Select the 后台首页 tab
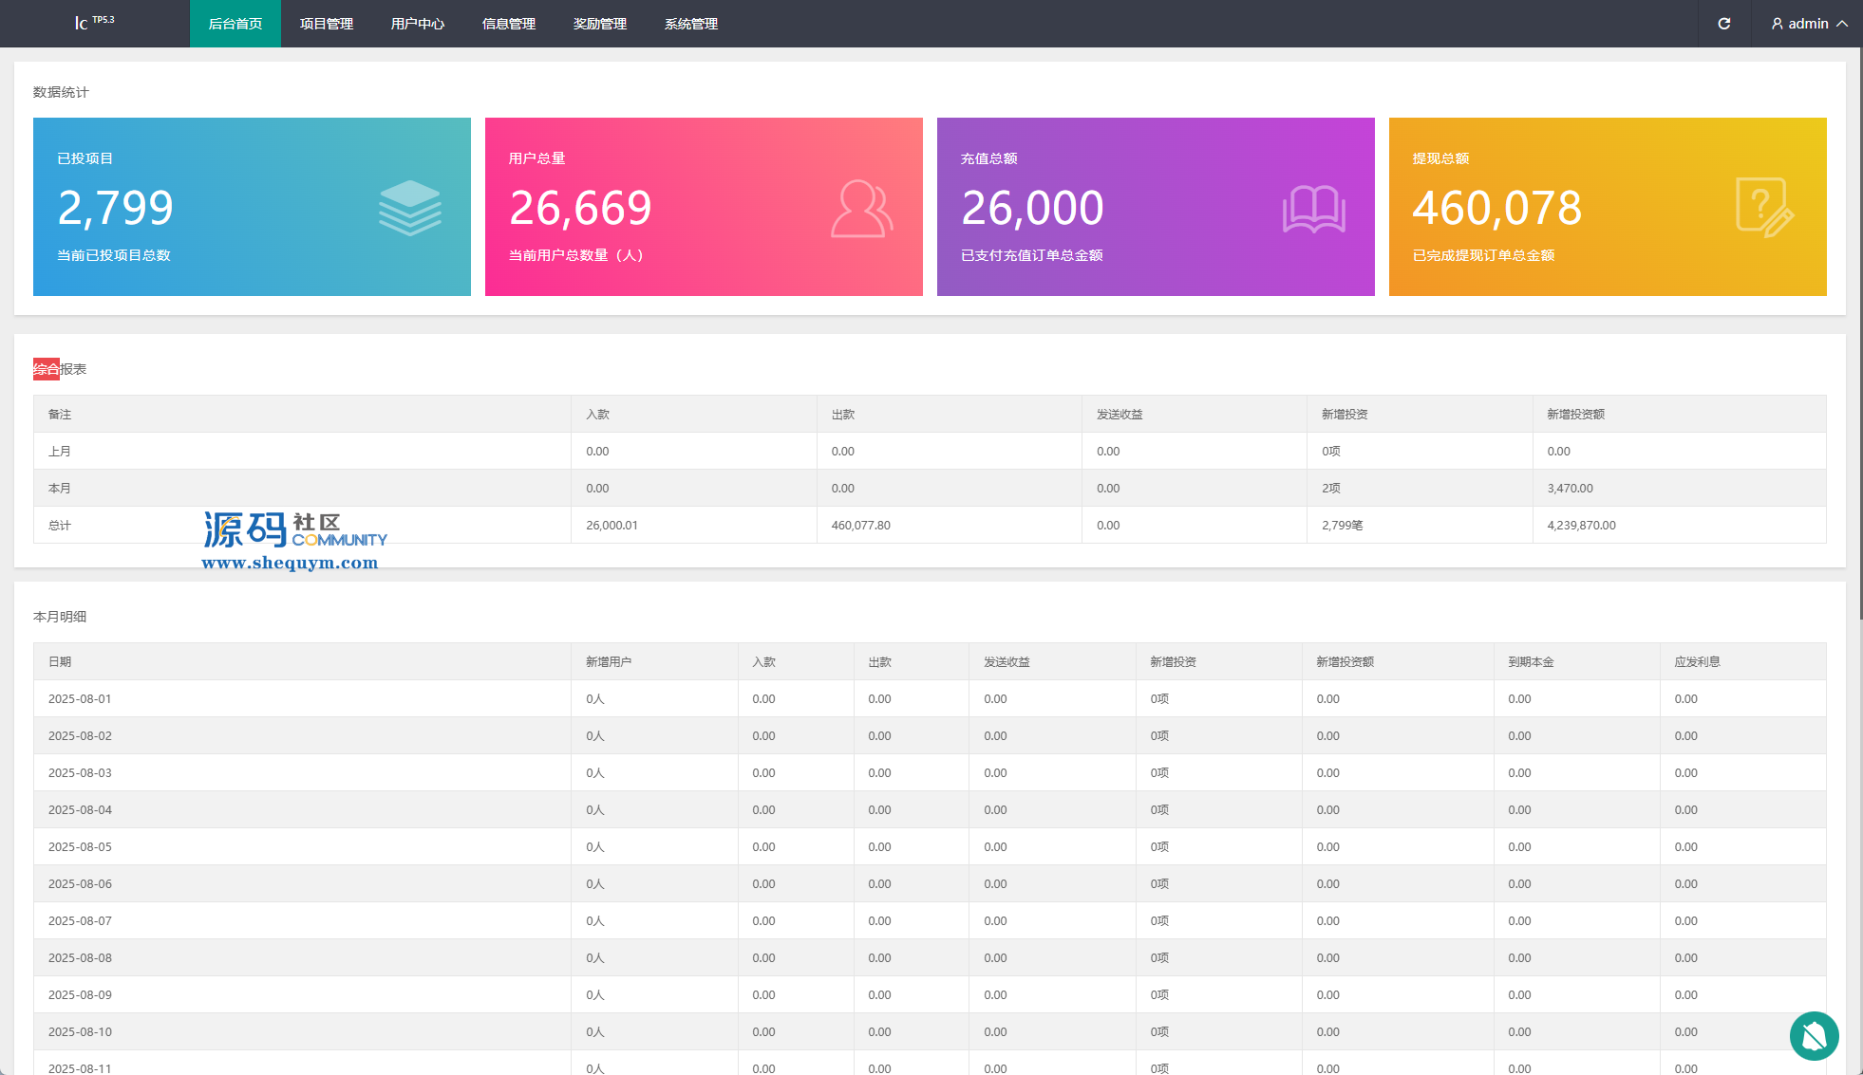This screenshot has width=1863, height=1075. 235,24
